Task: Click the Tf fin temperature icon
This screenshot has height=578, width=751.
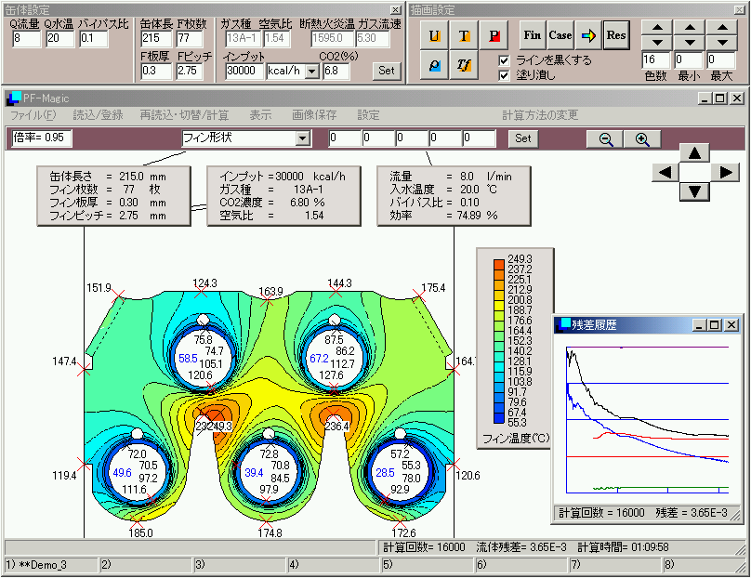Action: 465,65
